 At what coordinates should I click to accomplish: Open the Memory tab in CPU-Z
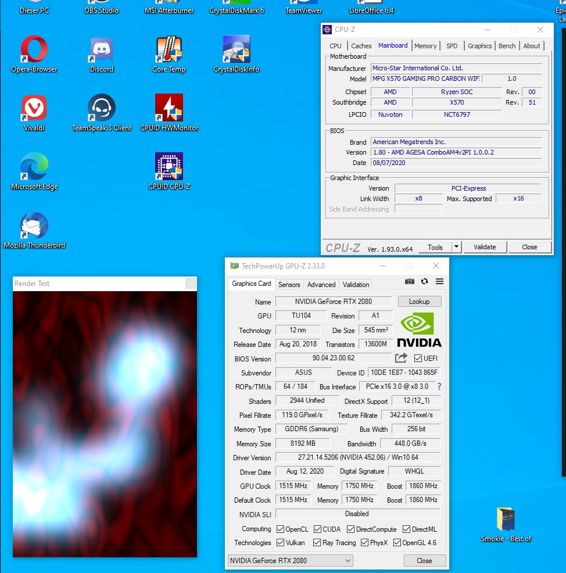[425, 46]
